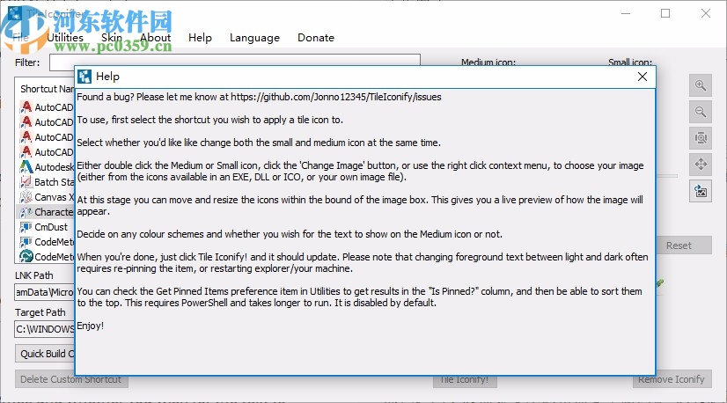Image resolution: width=727 pixels, height=403 pixels.
Task: Open the Skin menu
Action: [112, 38]
